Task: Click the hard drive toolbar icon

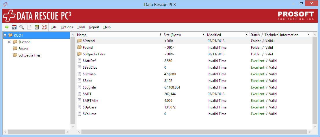Action: click(x=36, y=27)
